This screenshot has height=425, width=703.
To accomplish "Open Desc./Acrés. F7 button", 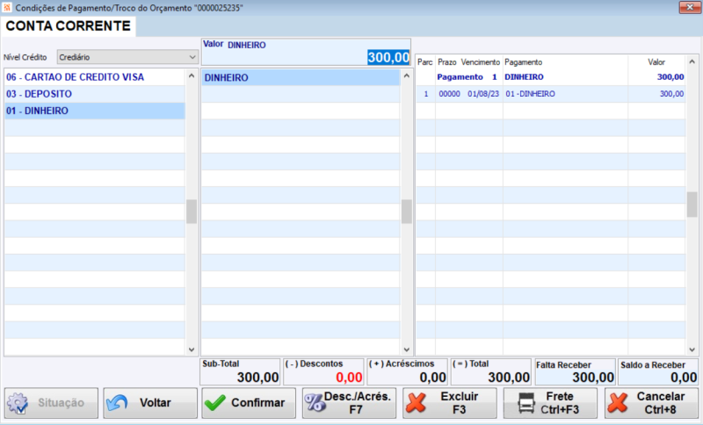I will tap(349, 403).
